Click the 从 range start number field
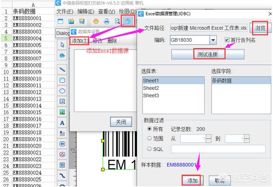This screenshot has height=187, width=273. pyautogui.click(x=193, y=138)
